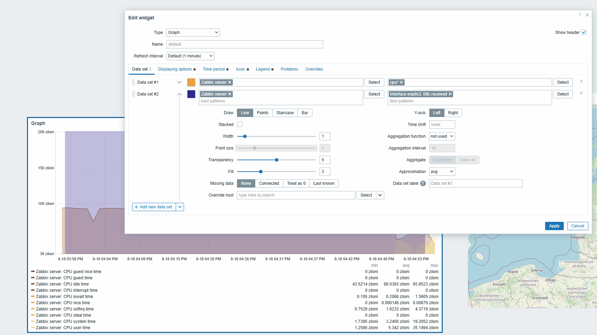This screenshot has width=597, height=335.
Task: Remove the Interface enp0s3: Bits received tag
Action: point(450,94)
